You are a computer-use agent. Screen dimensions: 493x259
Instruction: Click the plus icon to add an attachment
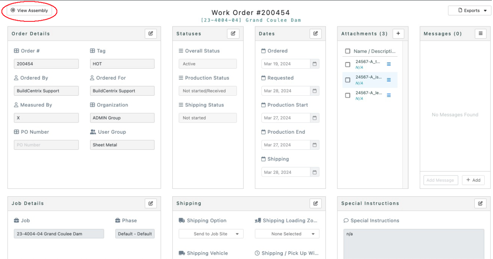pyautogui.click(x=398, y=34)
